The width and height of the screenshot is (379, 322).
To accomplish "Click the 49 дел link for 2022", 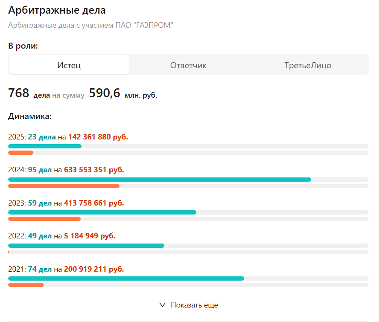I will click(40, 236).
